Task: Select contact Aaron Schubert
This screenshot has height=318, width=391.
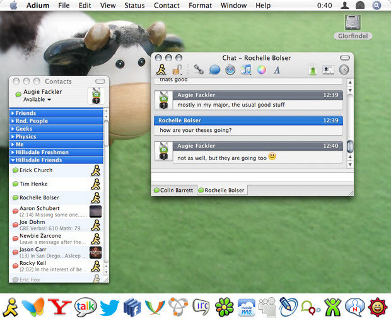Action: coord(56,211)
